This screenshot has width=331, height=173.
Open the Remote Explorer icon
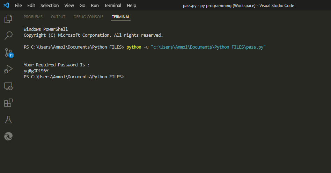click(x=8, y=86)
